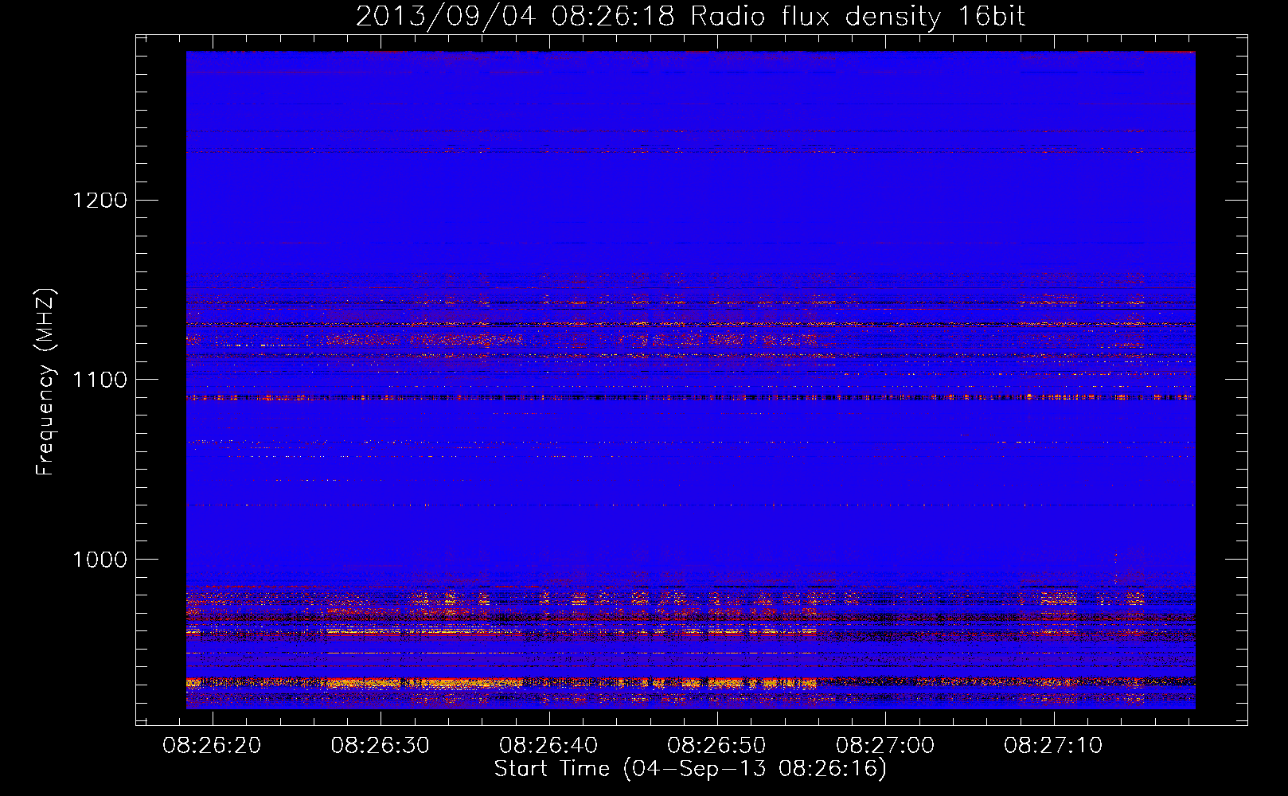The image size is (1288, 796).
Task: Click the time tick label 08:26:40
Action: [548, 746]
